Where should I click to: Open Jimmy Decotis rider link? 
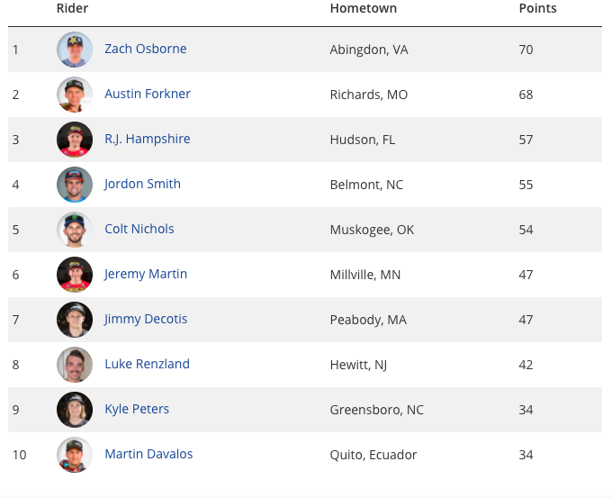146,319
